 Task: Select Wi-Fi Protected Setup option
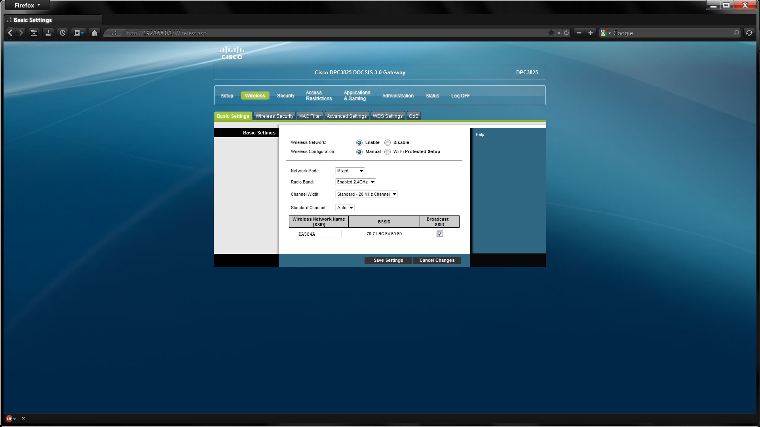pos(388,152)
